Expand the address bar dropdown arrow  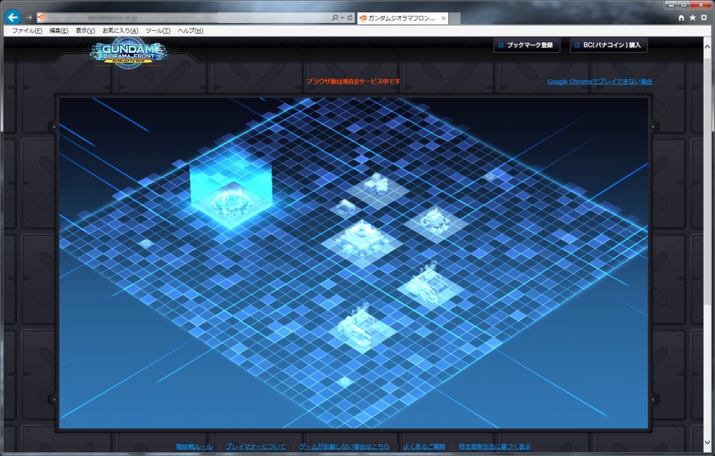(x=342, y=17)
